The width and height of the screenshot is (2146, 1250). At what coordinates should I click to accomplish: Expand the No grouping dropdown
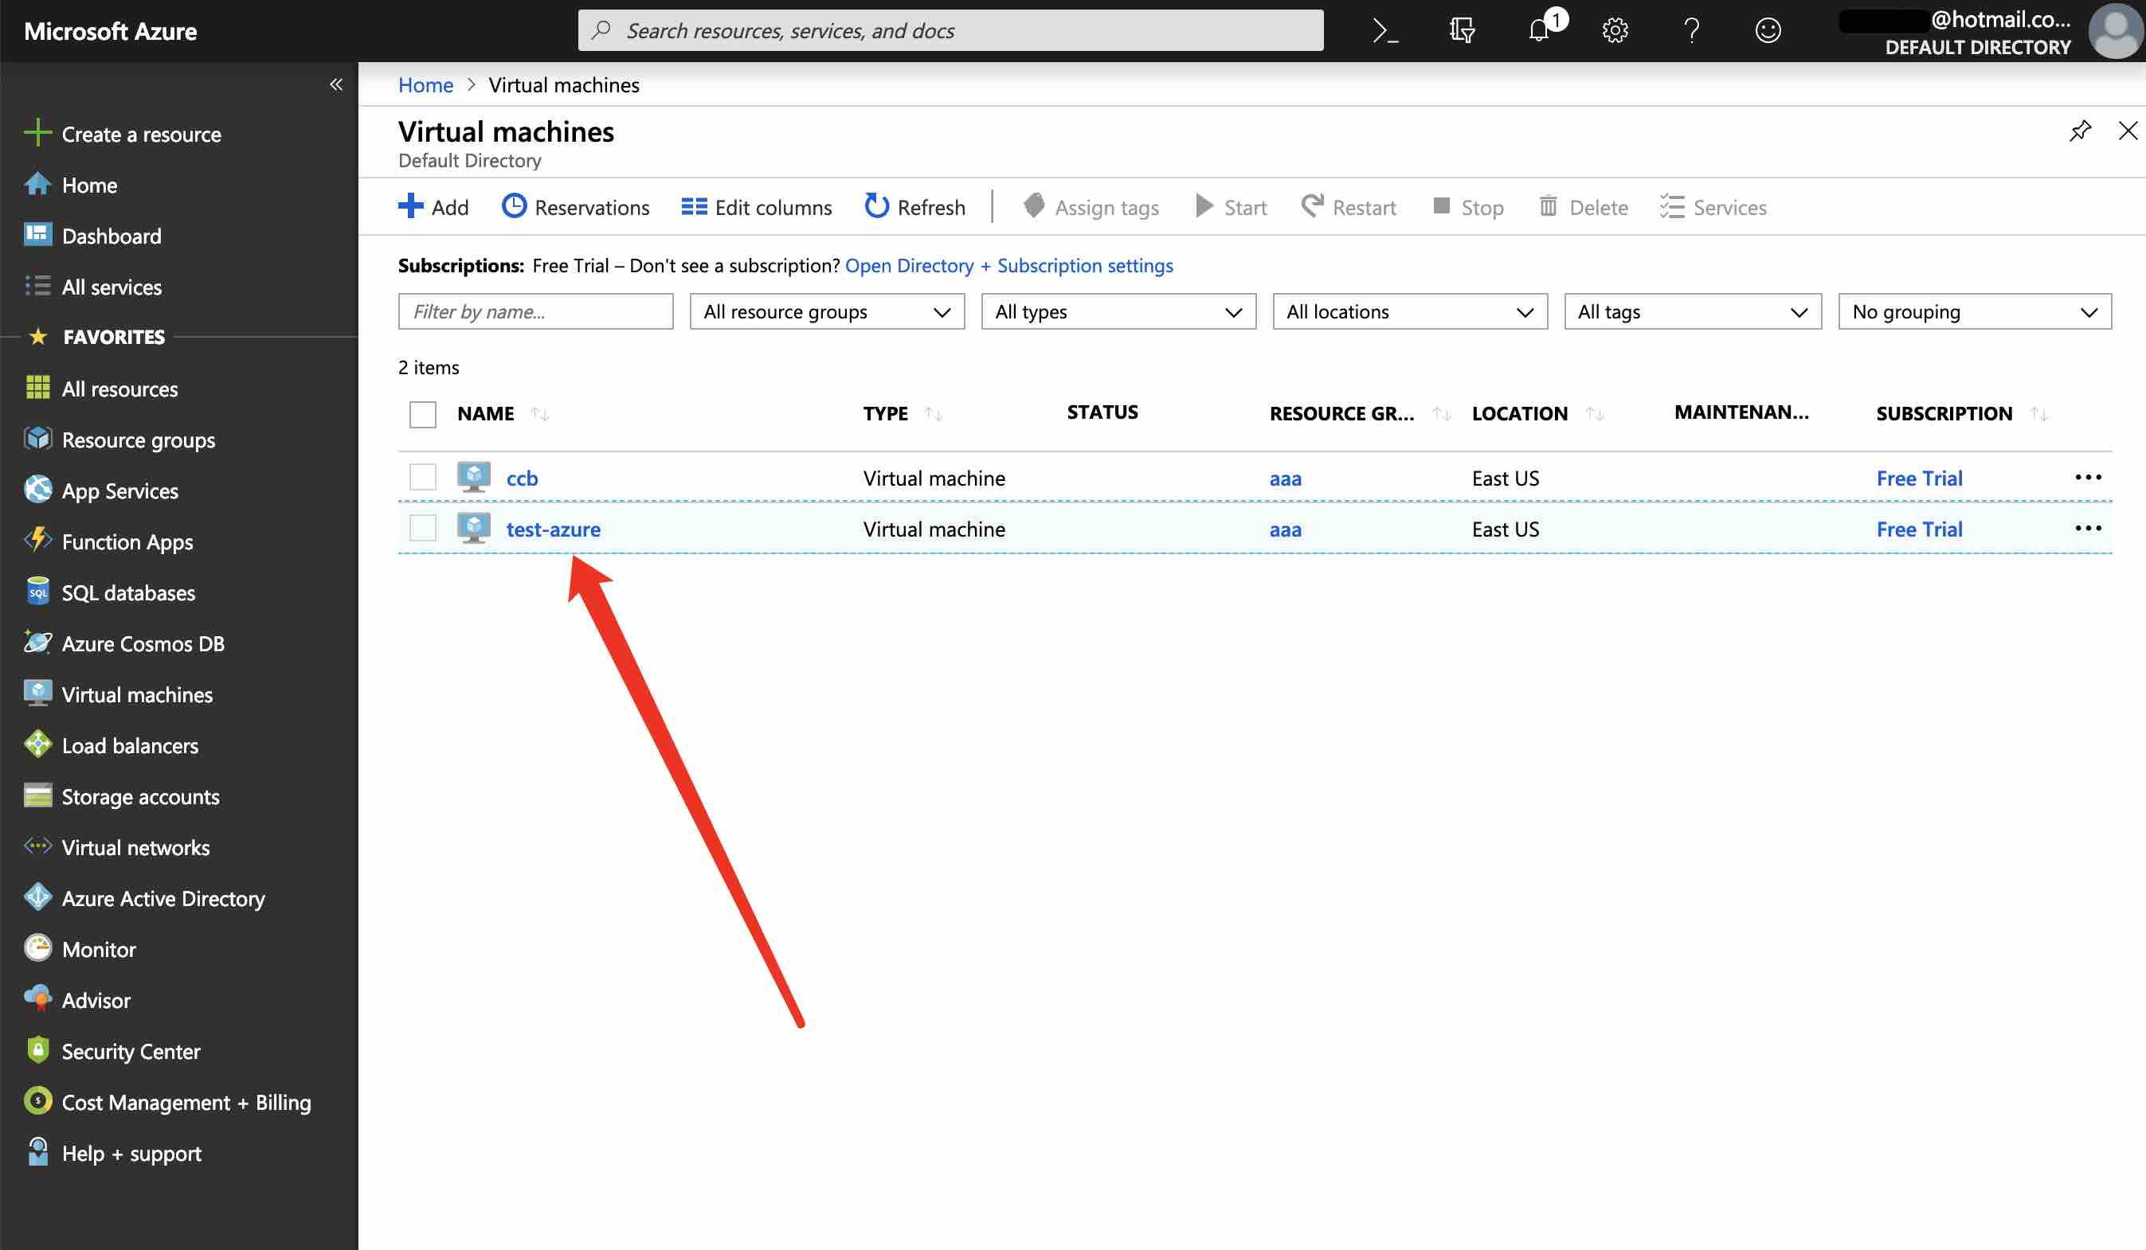click(x=1974, y=311)
